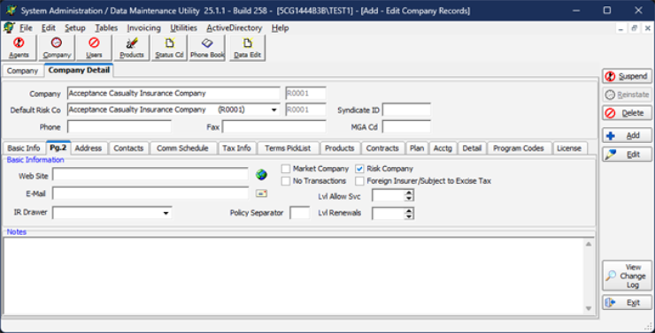This screenshot has height=333, width=655.
Task: Click the Syndicate ID field
Action: pos(406,110)
